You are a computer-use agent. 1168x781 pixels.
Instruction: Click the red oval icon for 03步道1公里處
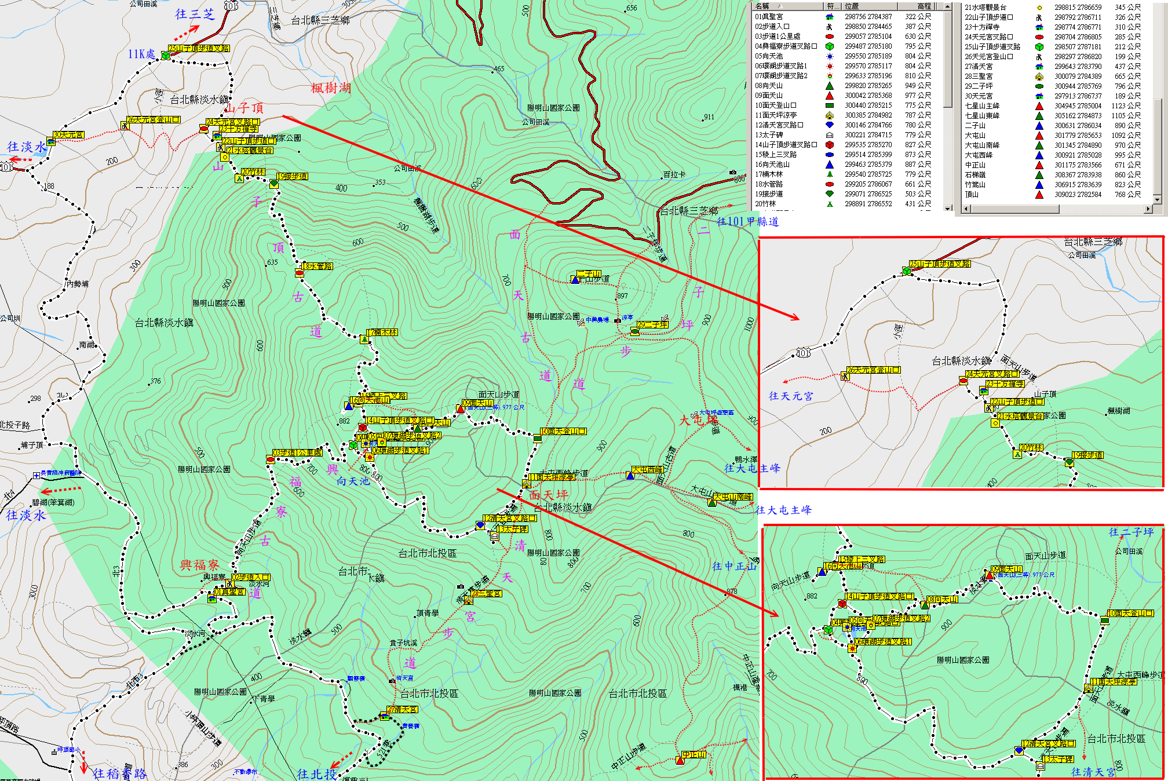click(829, 37)
